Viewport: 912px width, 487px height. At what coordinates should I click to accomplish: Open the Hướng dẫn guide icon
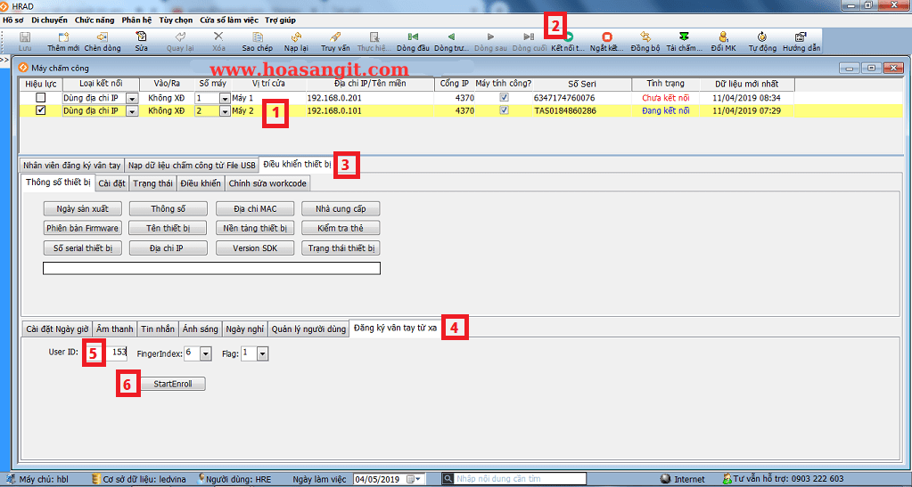tap(801, 37)
